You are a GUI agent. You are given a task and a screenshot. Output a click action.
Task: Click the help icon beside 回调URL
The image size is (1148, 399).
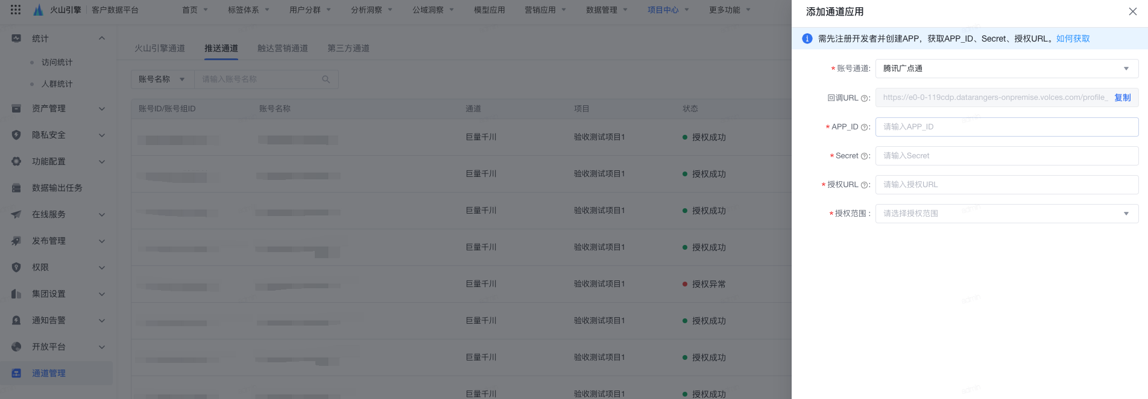click(865, 98)
